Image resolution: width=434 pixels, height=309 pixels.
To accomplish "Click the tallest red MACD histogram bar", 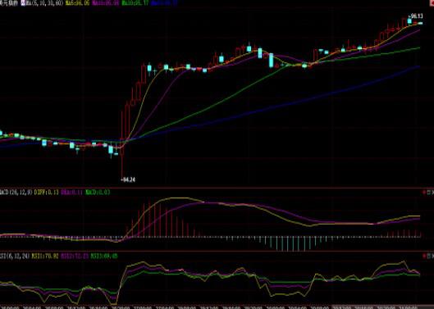I will [149, 218].
